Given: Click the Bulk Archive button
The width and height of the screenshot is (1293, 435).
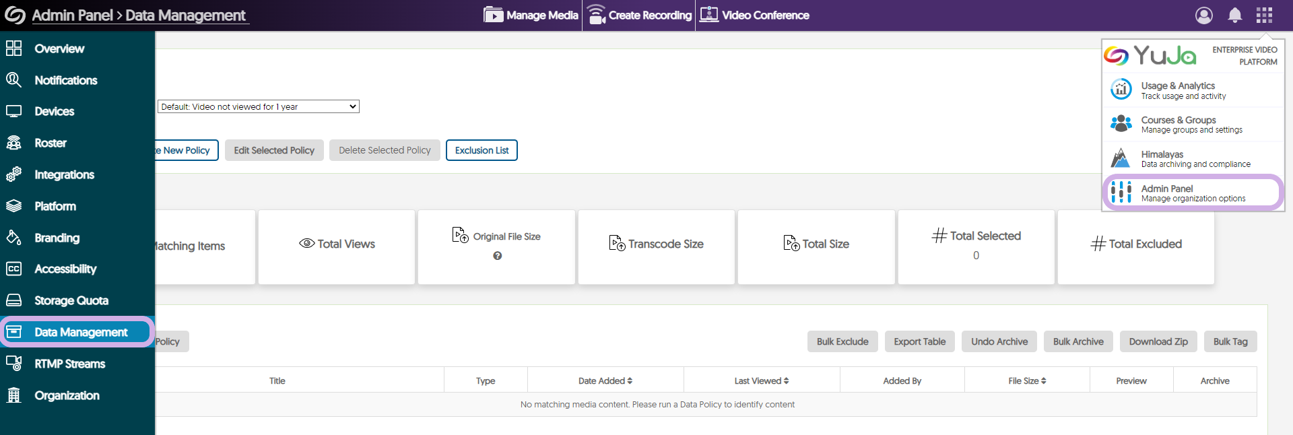Looking at the screenshot, I should [x=1078, y=341].
